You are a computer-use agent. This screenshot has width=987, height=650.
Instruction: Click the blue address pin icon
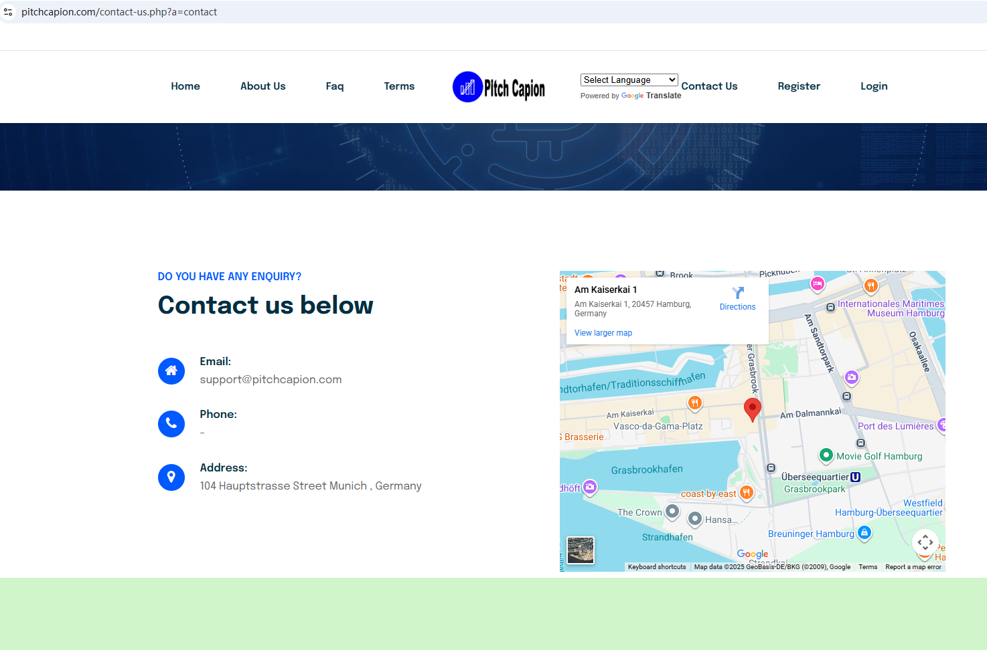coord(171,477)
